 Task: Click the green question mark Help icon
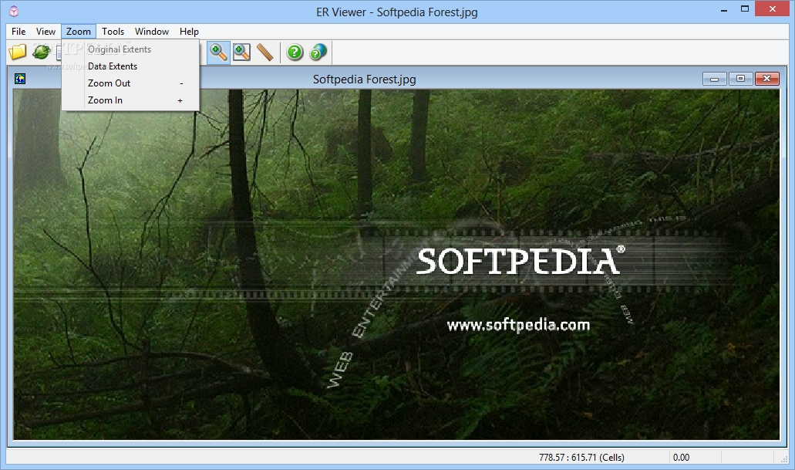pos(295,52)
